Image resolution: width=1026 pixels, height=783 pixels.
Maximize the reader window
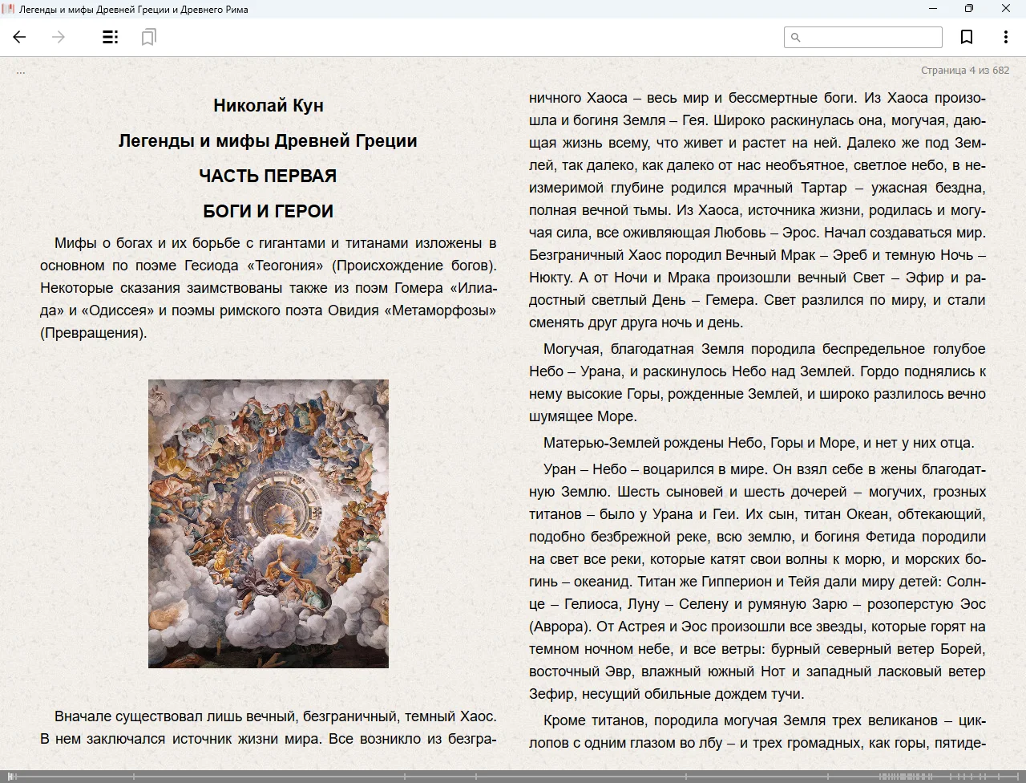point(968,9)
